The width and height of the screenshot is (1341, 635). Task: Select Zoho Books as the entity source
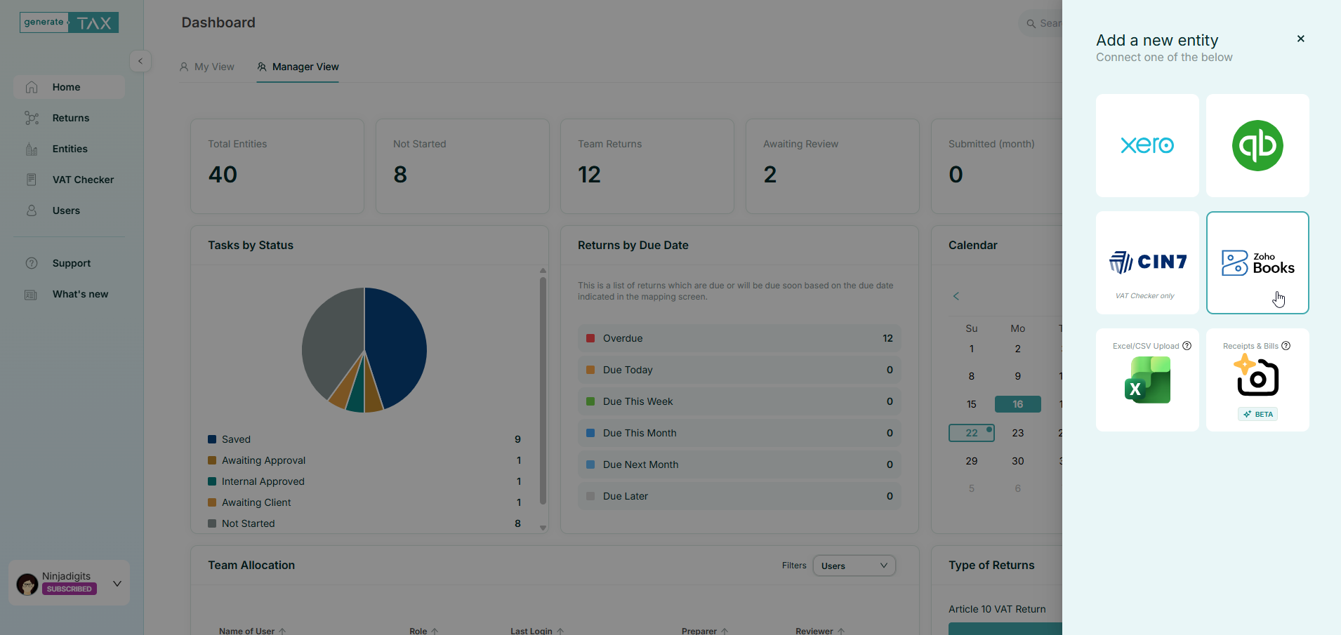point(1257,262)
